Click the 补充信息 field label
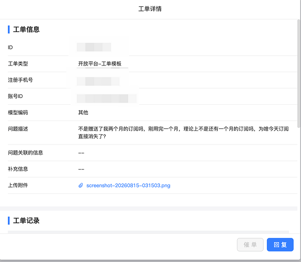 (18, 169)
